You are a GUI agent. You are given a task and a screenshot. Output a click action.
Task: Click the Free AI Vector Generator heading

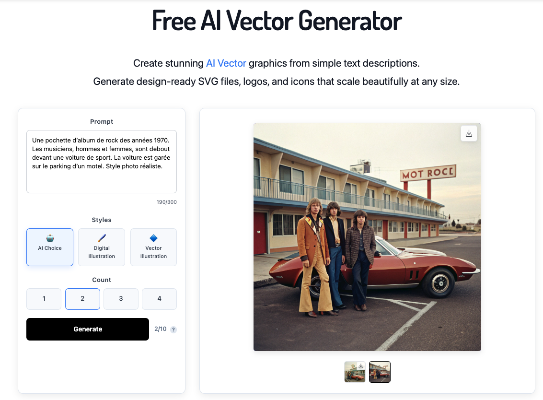click(x=277, y=21)
